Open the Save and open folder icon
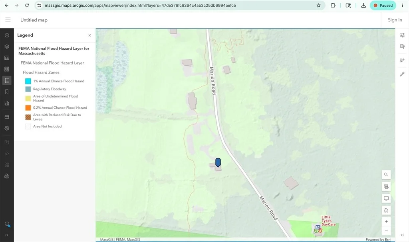This screenshot has height=242, width=409. click(x=7, y=117)
